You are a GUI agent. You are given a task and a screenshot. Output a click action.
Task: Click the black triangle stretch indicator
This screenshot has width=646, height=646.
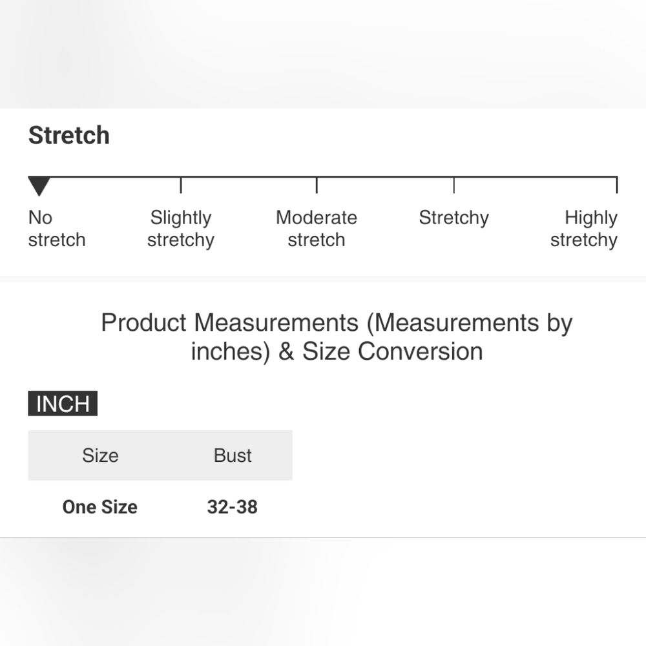pyautogui.click(x=39, y=186)
